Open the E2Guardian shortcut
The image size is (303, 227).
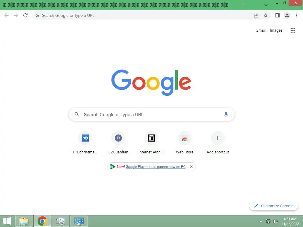click(118, 143)
